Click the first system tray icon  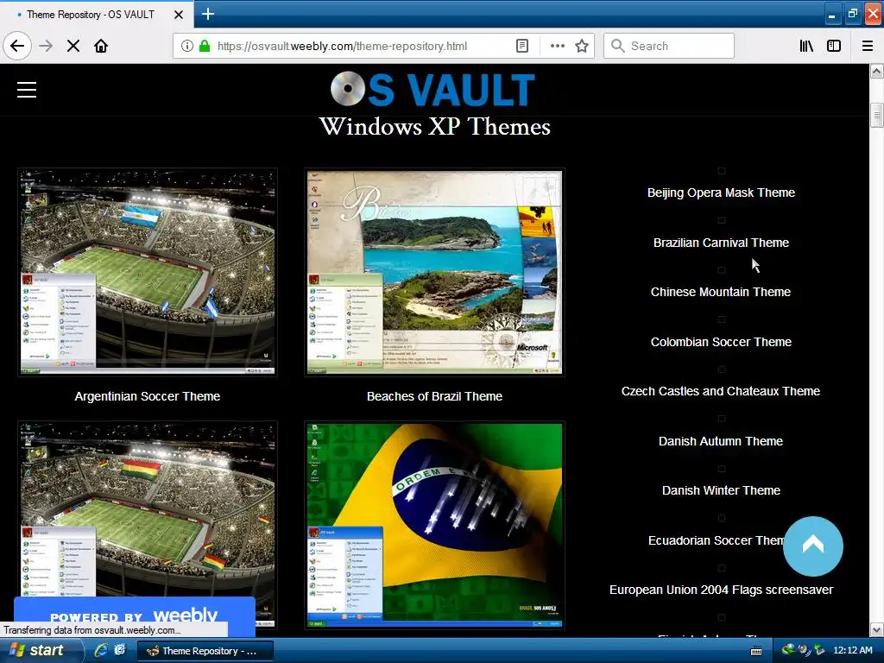coord(789,650)
